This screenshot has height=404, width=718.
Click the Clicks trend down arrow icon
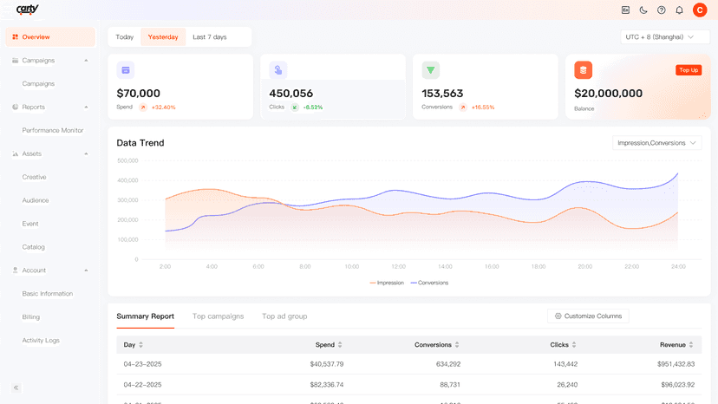295,108
